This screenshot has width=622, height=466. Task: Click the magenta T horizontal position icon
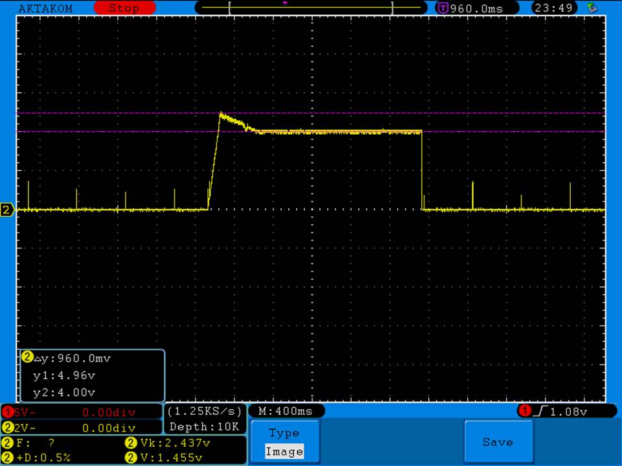coord(443,8)
